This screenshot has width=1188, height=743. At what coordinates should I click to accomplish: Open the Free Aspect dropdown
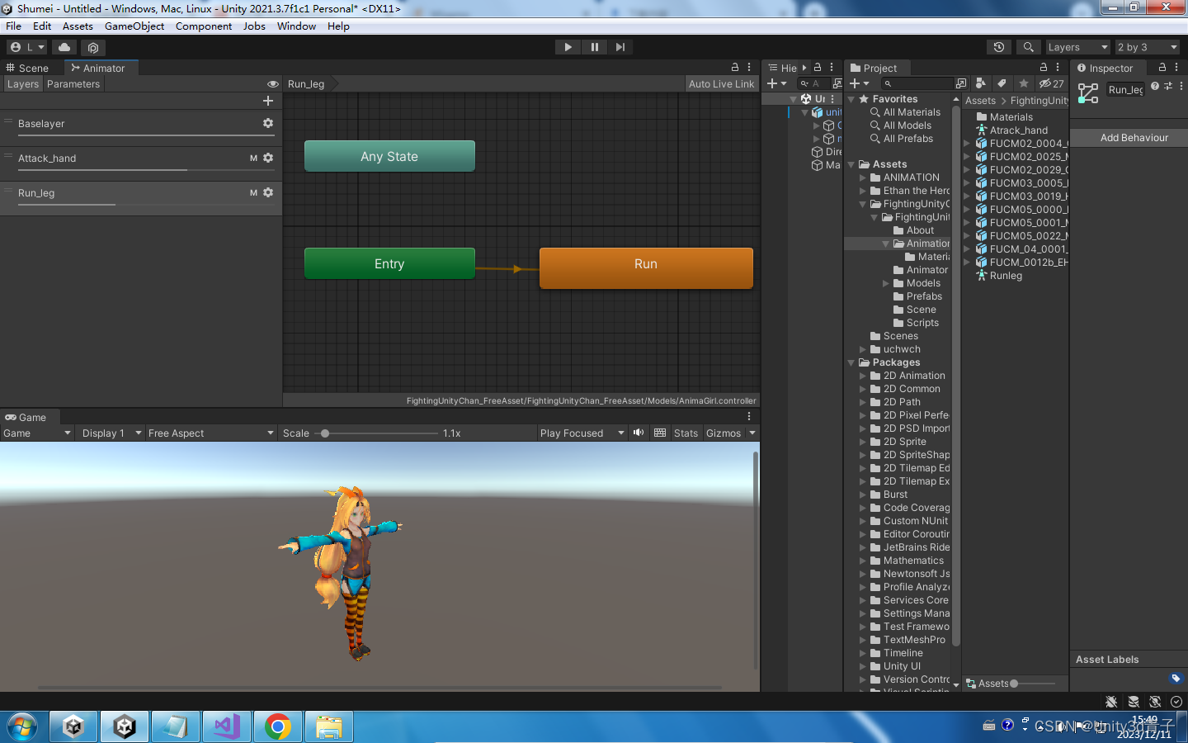[210, 433]
